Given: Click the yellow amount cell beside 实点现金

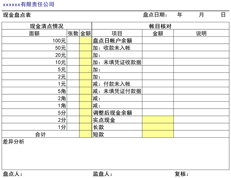Looking at the screenshot, I should (158, 120).
